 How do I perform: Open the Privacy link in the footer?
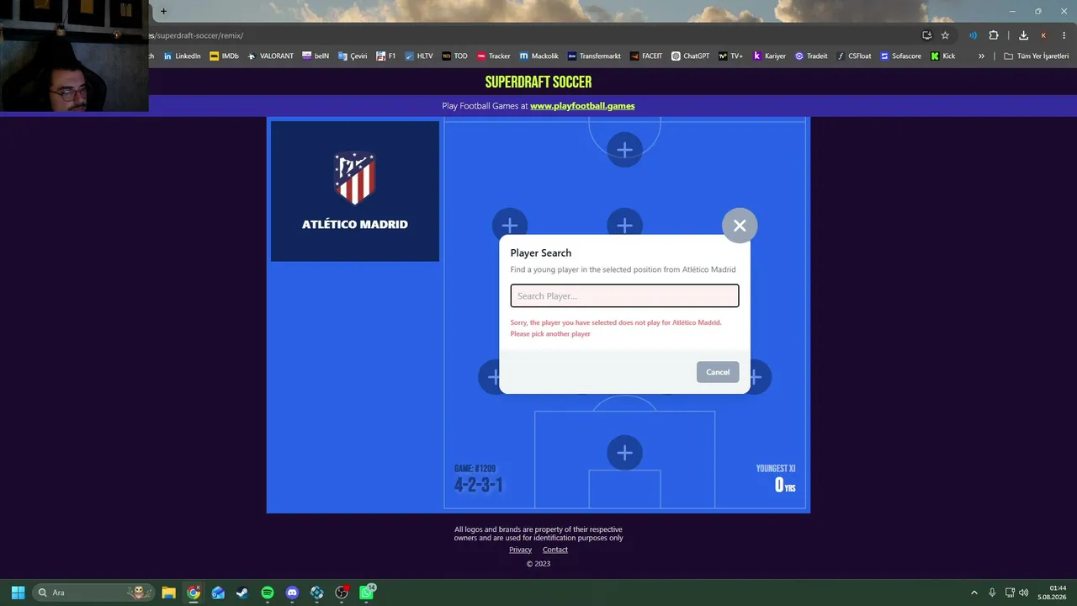[x=520, y=550]
